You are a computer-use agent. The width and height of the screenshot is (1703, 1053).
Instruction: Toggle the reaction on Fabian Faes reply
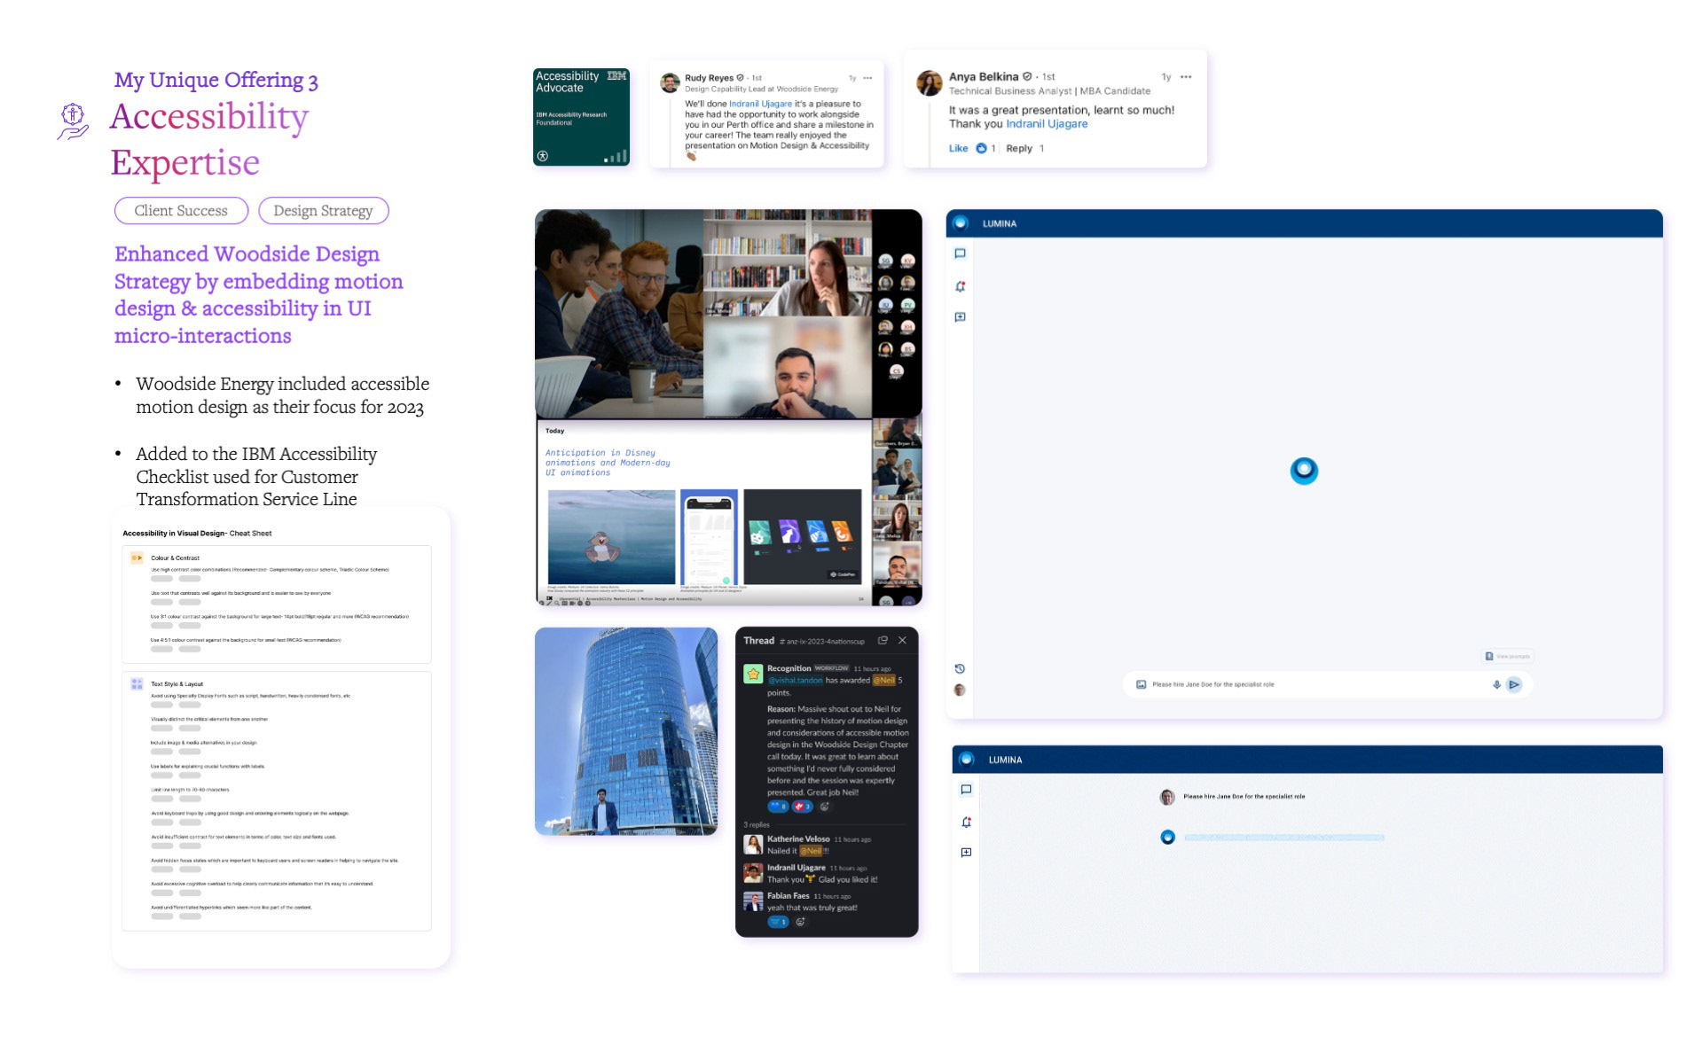click(778, 922)
